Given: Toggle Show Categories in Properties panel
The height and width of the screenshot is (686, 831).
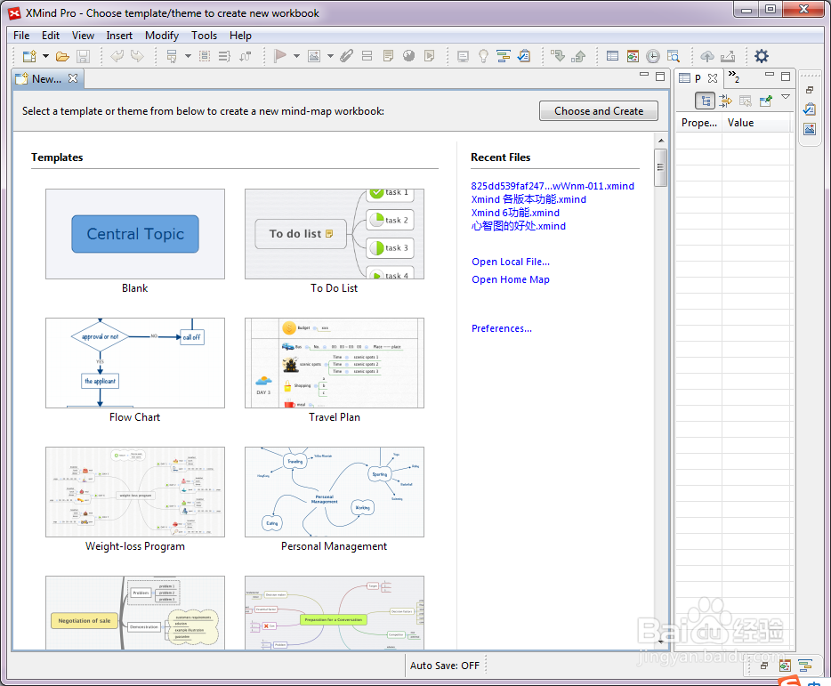Looking at the screenshot, I should [705, 101].
